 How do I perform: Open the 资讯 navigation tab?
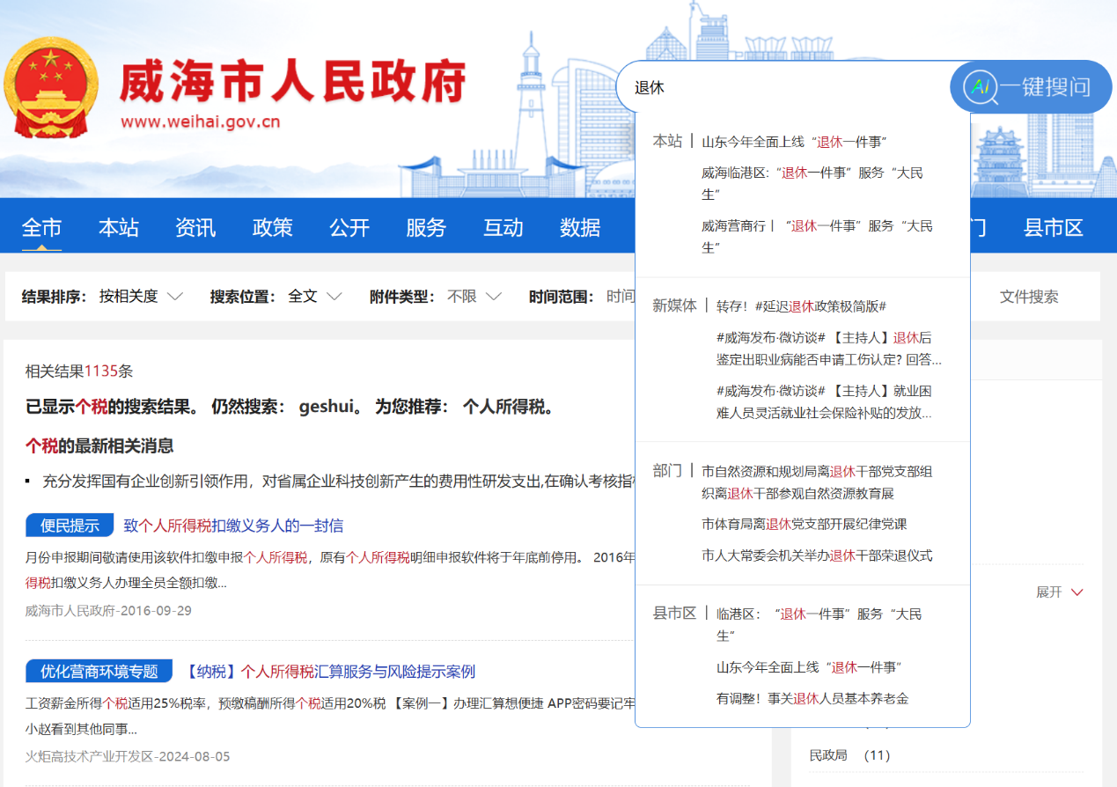(195, 228)
